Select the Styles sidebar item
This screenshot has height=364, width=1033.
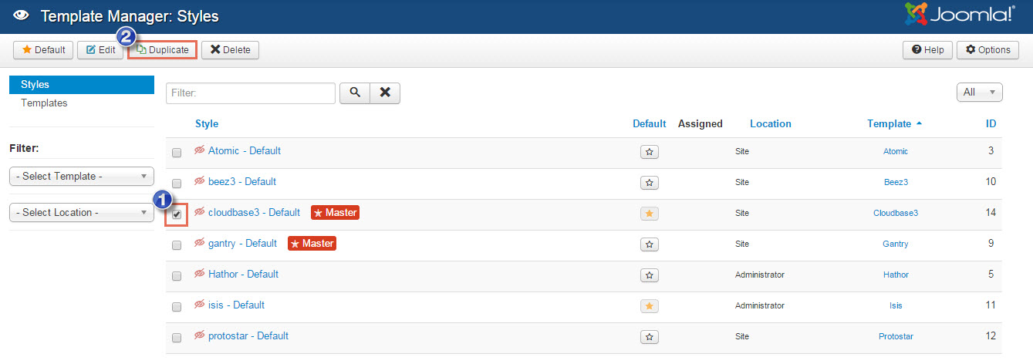tap(82, 85)
